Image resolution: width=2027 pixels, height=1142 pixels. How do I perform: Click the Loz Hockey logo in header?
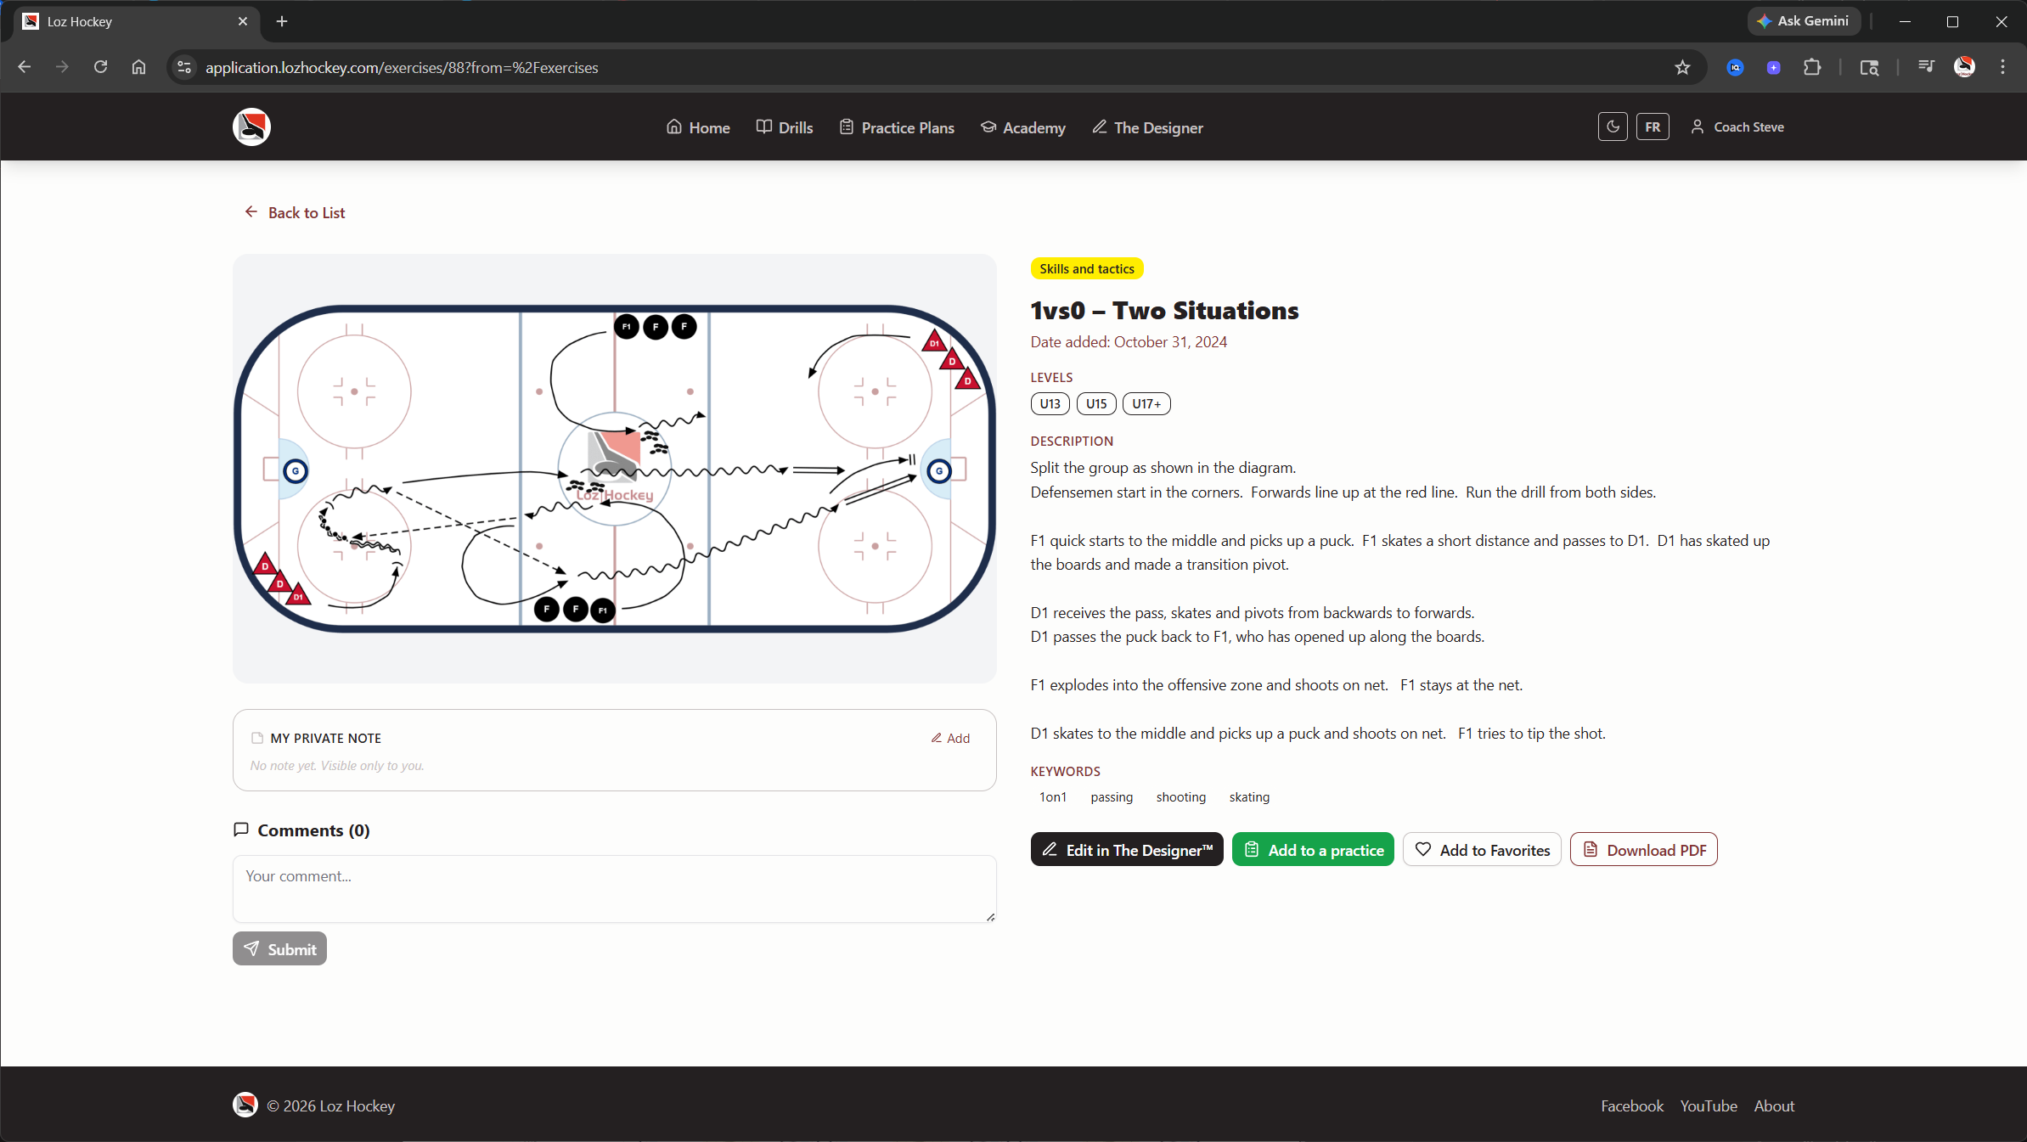251,127
